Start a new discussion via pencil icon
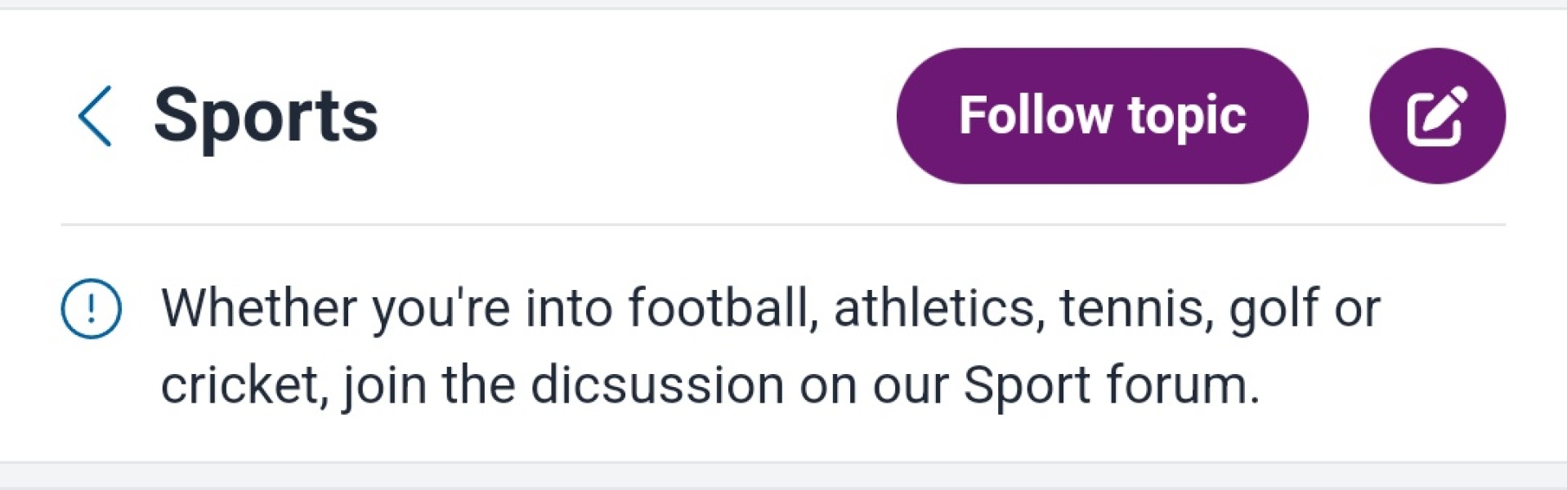Viewport: 1567px width, 490px height. tap(1436, 116)
